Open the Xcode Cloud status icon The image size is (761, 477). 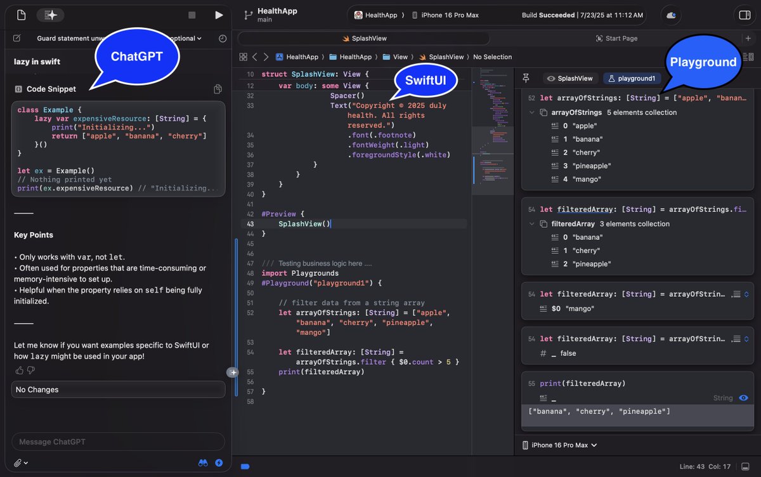point(672,15)
